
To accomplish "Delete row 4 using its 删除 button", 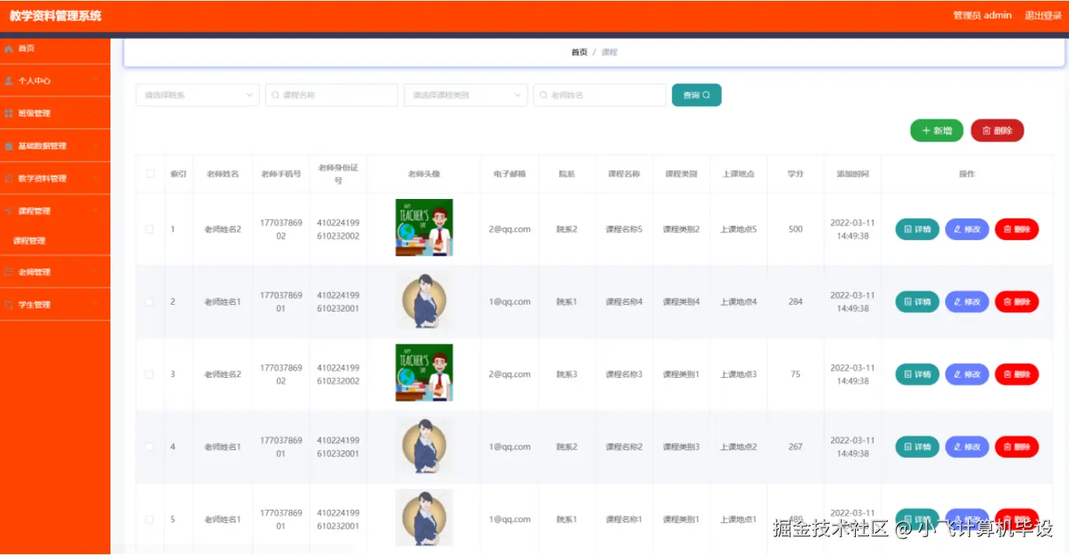I will click(1017, 447).
